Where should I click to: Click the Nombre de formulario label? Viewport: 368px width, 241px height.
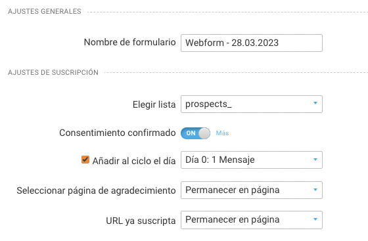[130, 42]
